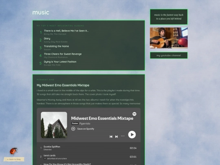Click My Midwest Emo Essentials Mixtape heading
Viewport: 220px width, 165px height.
[63, 85]
